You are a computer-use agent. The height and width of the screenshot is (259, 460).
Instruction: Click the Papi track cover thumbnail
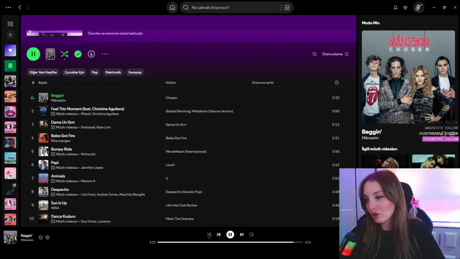pos(43,165)
